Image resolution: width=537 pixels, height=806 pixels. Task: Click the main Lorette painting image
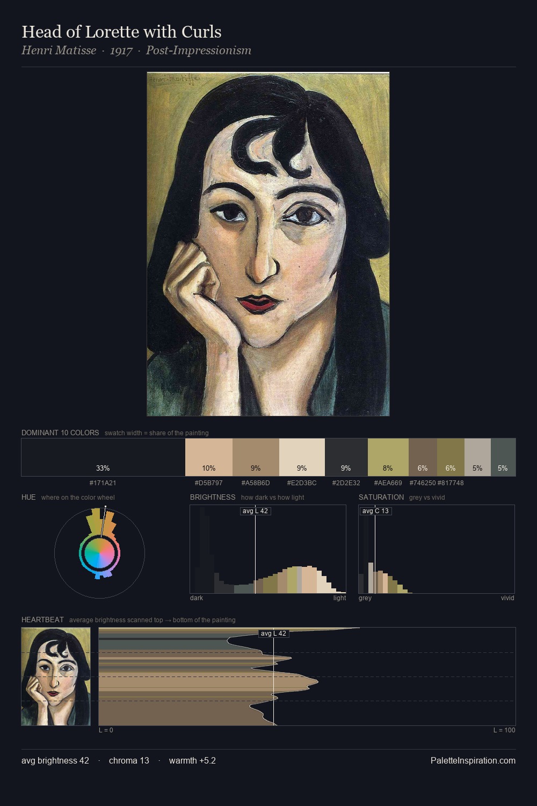click(x=268, y=244)
